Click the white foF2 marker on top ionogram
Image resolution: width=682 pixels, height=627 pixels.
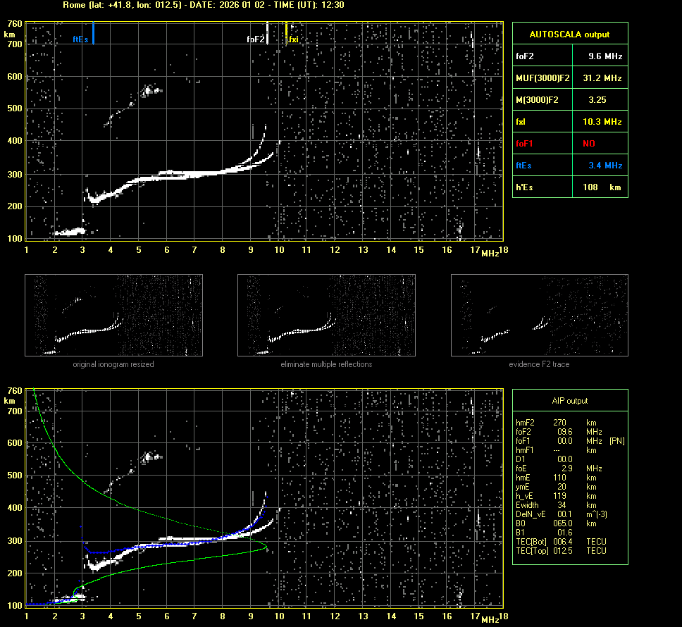268,33
